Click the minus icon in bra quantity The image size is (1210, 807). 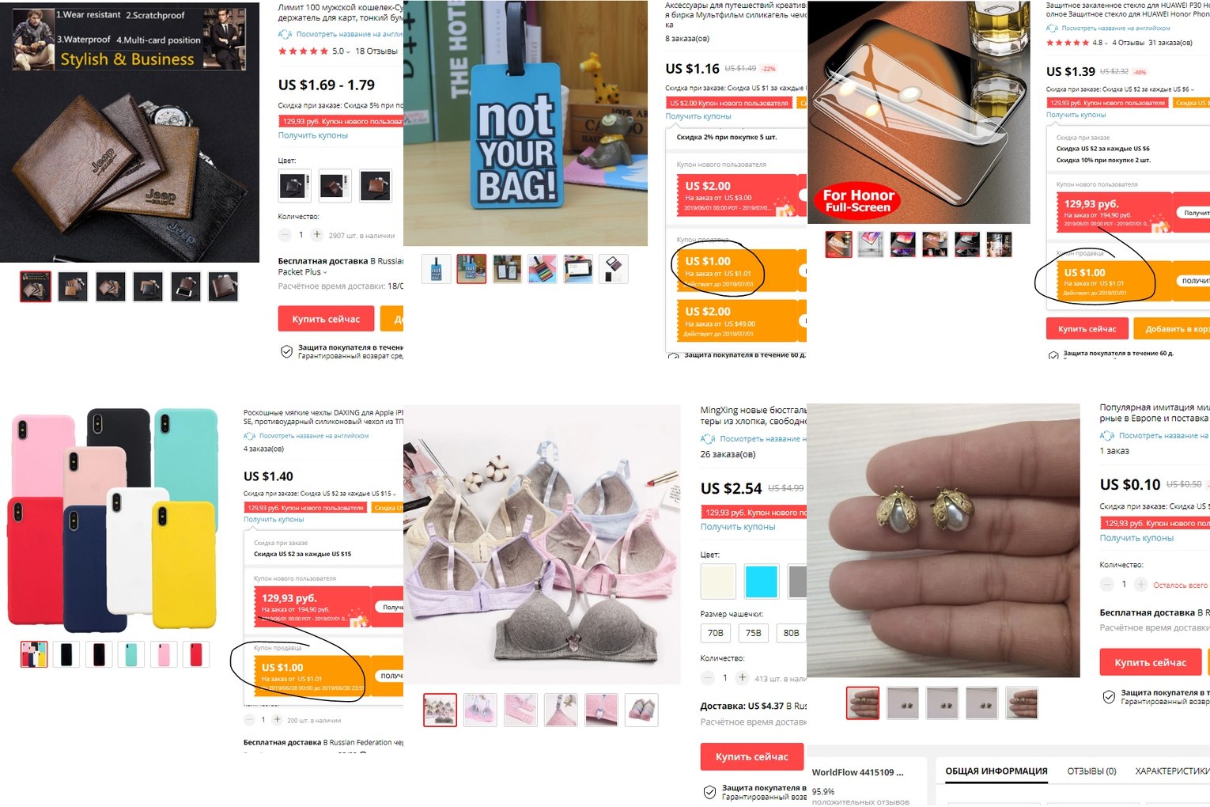coord(707,678)
